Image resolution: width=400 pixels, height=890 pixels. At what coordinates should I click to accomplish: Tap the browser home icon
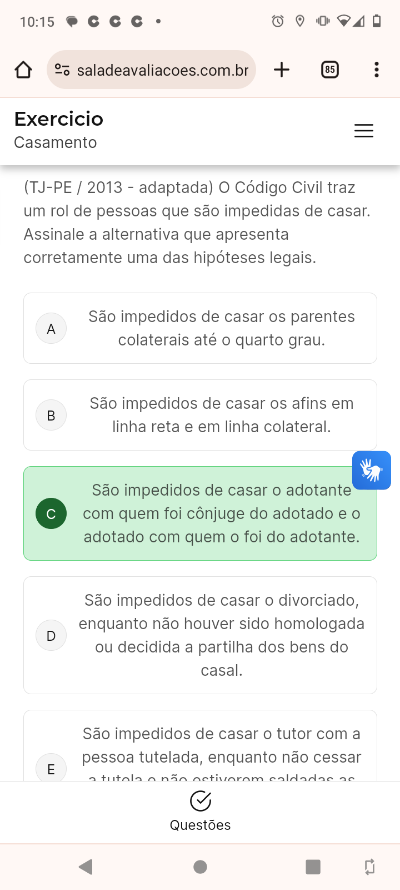click(x=23, y=70)
